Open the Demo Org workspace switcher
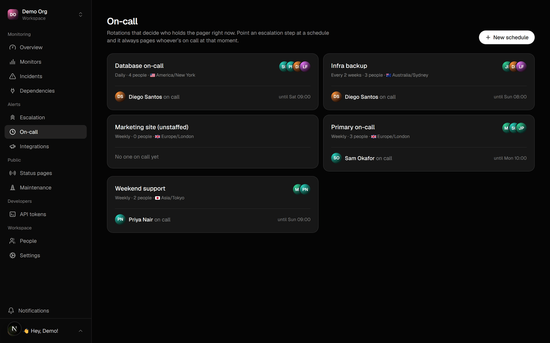Screen dimensions: 550x343 coord(46,14)
